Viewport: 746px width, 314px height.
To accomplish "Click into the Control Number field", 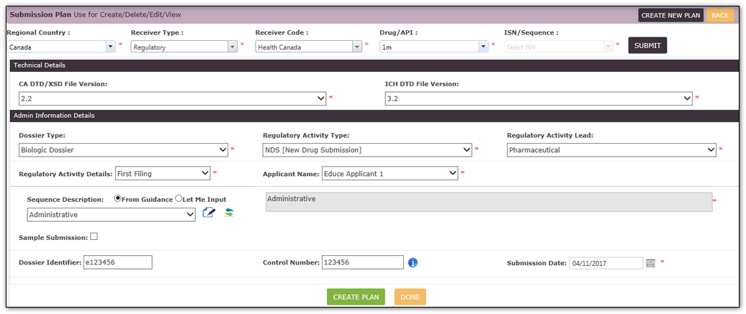I will coord(362,263).
